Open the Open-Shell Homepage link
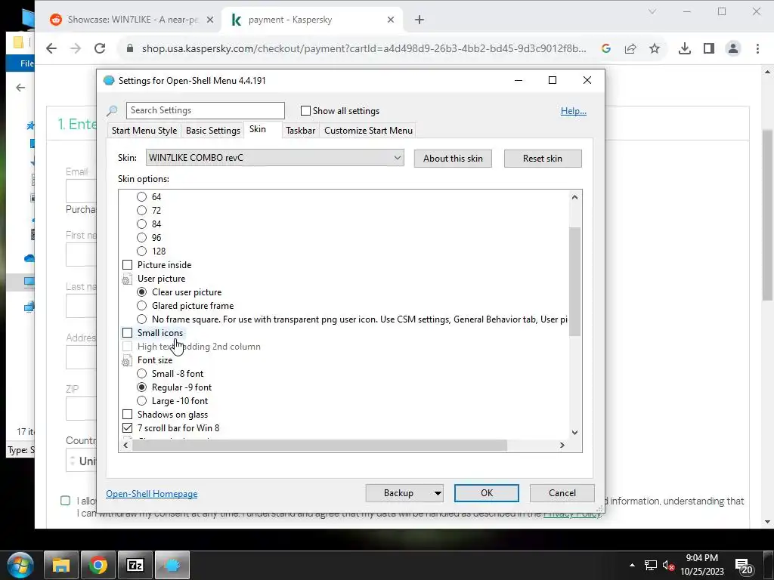The image size is (774, 580). tap(151, 494)
